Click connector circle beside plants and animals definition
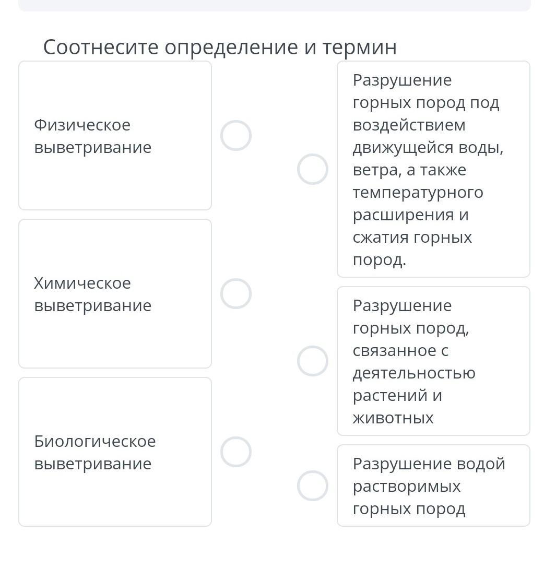 [312, 361]
